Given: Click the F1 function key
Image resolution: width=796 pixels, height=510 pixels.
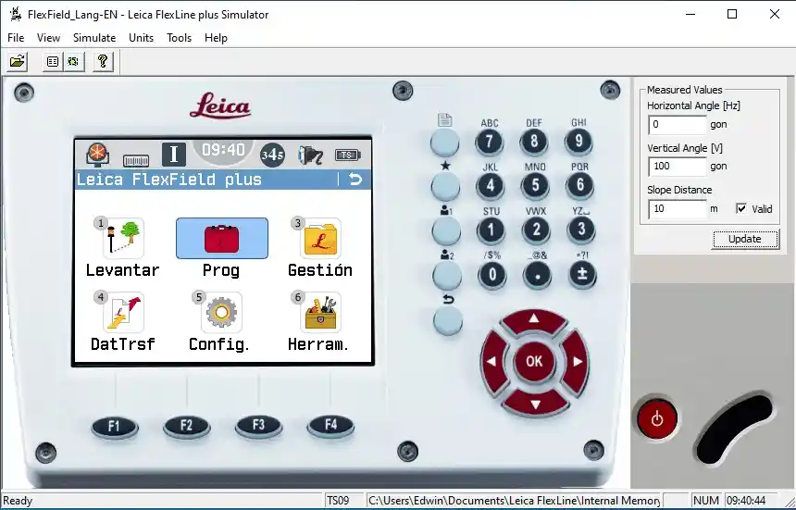Looking at the screenshot, I should point(114,427).
